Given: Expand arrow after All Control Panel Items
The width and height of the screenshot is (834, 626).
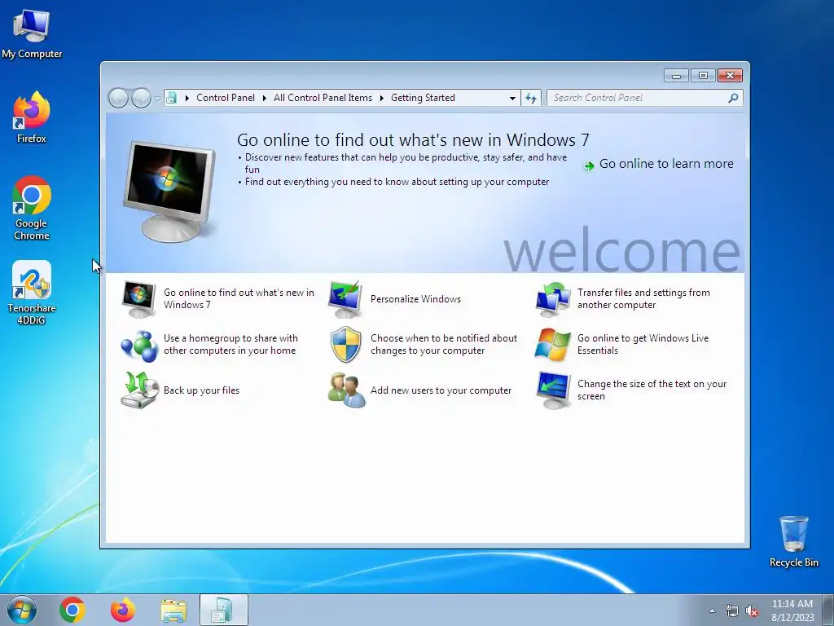Looking at the screenshot, I should [x=381, y=98].
